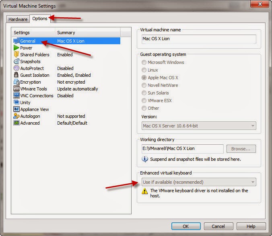The width and height of the screenshot is (272, 236).
Task: Click the Unity windows icon
Action: pyautogui.click(x=16, y=102)
